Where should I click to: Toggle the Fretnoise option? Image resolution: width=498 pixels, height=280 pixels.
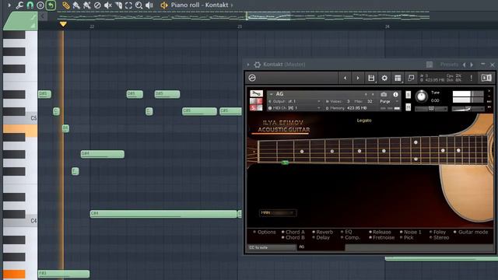(x=381, y=237)
